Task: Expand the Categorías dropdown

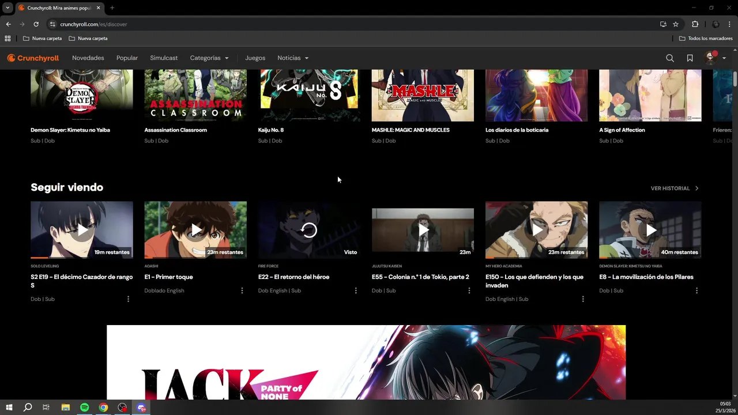Action: click(x=209, y=58)
